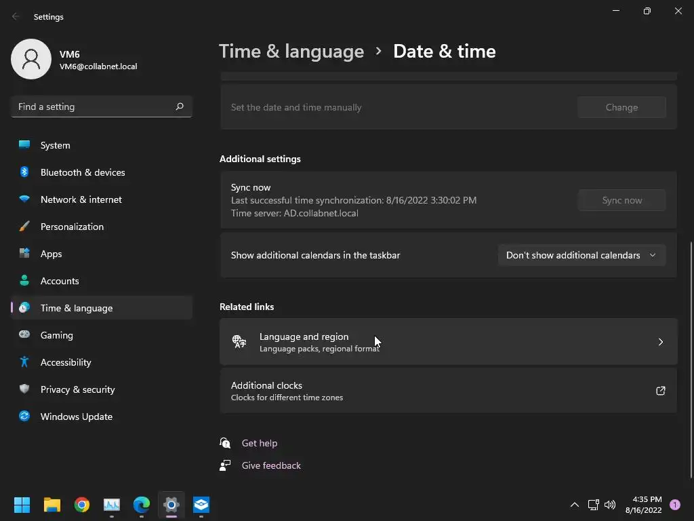Click the blue box app in taskbar
The width and height of the screenshot is (694, 521).
(201, 504)
